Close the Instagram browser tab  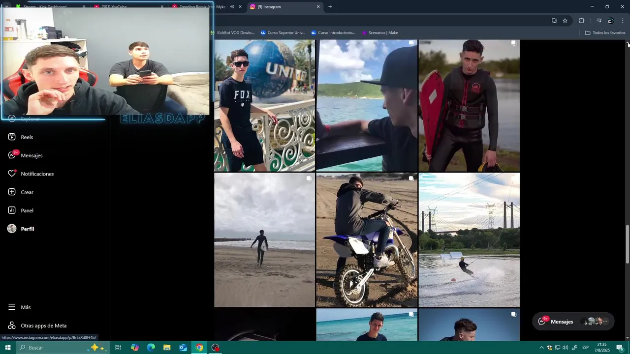tap(318, 7)
